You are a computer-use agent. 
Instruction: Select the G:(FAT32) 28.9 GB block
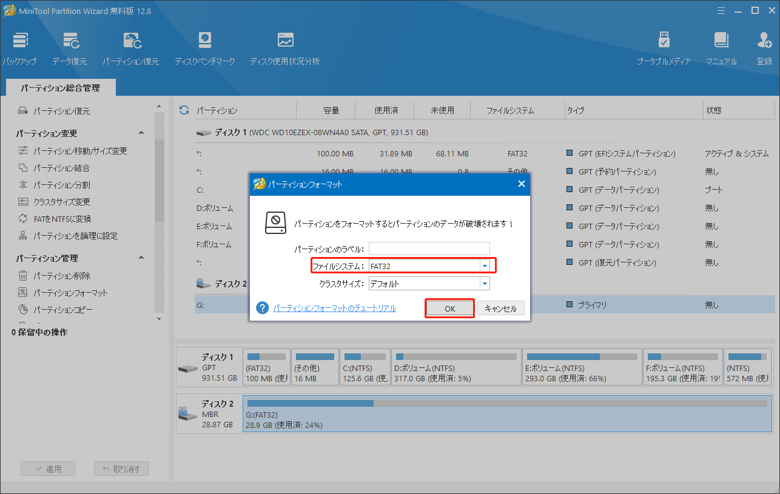click(507, 414)
